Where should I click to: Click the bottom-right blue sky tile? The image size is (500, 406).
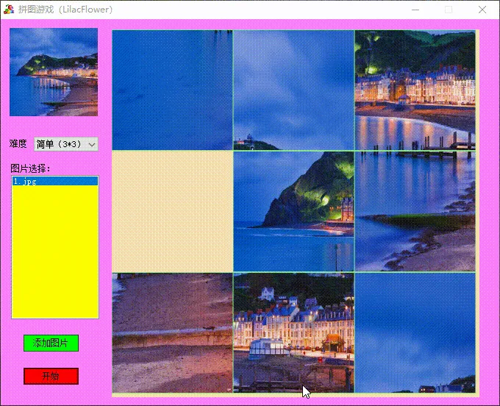tap(415, 332)
